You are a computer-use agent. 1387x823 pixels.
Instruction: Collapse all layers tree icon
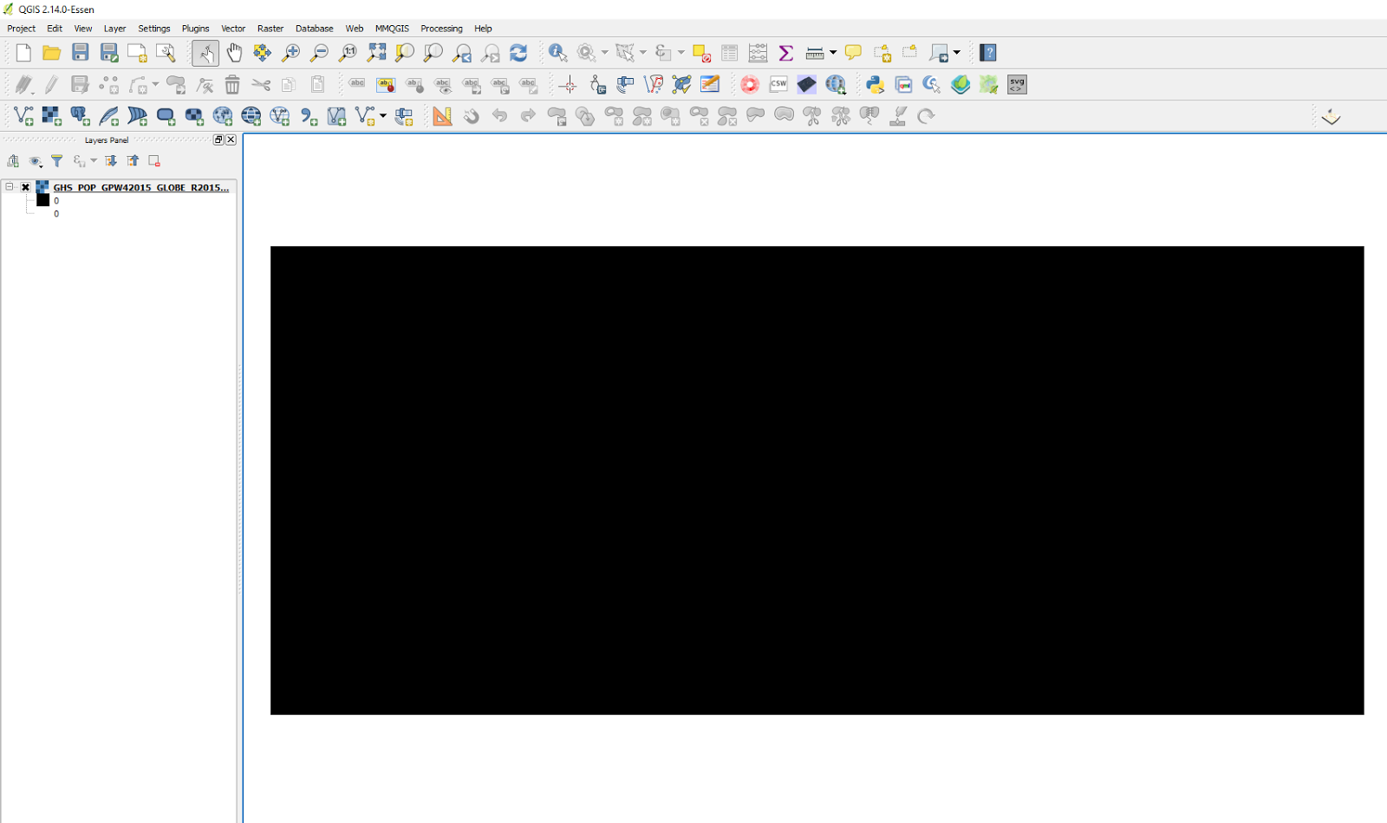click(x=133, y=161)
